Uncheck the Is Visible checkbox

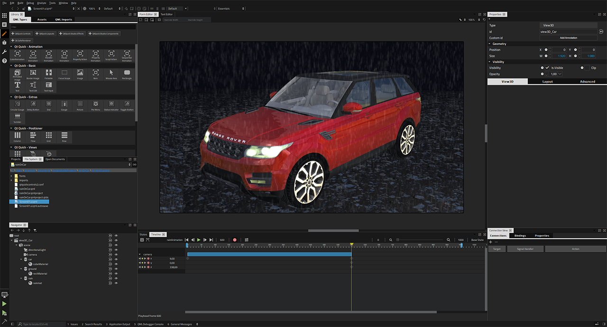[547, 67]
